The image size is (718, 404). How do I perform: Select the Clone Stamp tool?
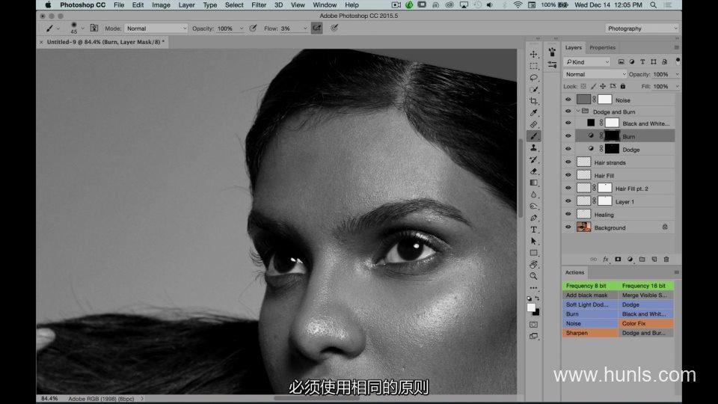point(533,148)
